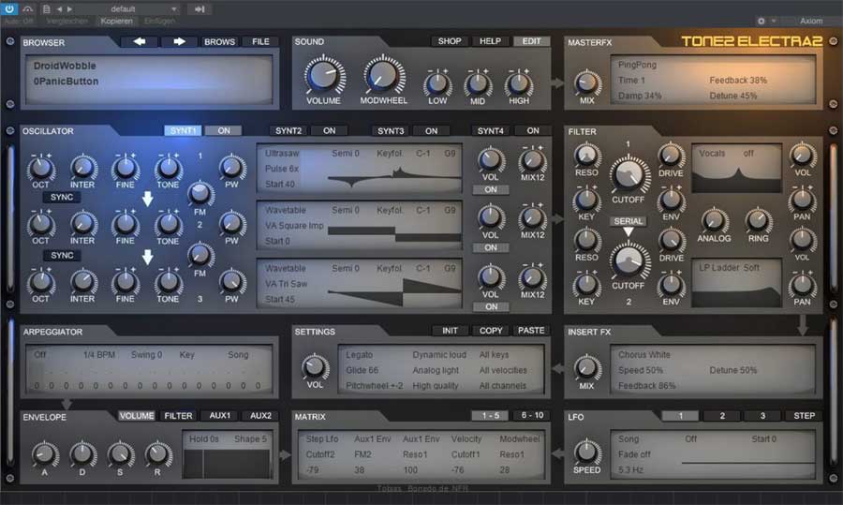Image resolution: width=843 pixels, height=505 pixels.
Task: Open oscillator 2 VA Square Imp waveform selector
Action: pyautogui.click(x=294, y=226)
